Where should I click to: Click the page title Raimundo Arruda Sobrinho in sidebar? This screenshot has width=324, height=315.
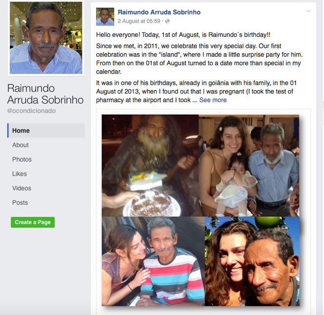[x=45, y=94]
